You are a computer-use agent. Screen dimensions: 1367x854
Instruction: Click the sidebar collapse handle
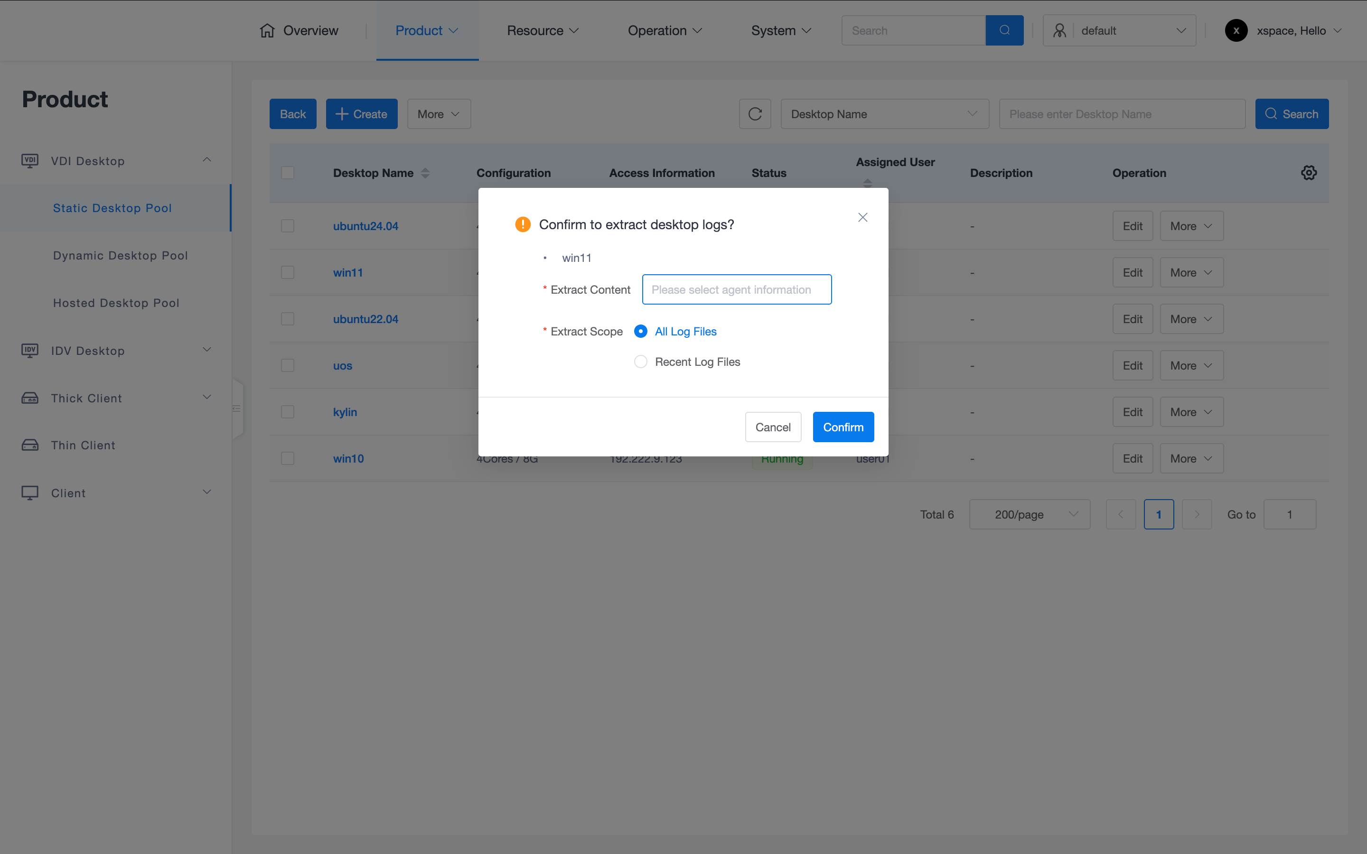click(237, 408)
